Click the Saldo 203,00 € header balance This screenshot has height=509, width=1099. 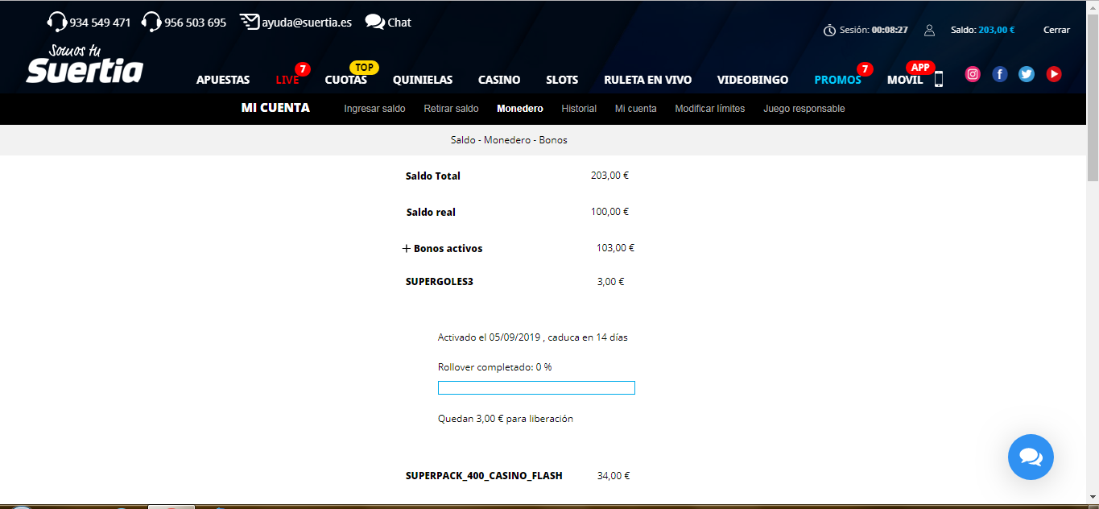982,30
